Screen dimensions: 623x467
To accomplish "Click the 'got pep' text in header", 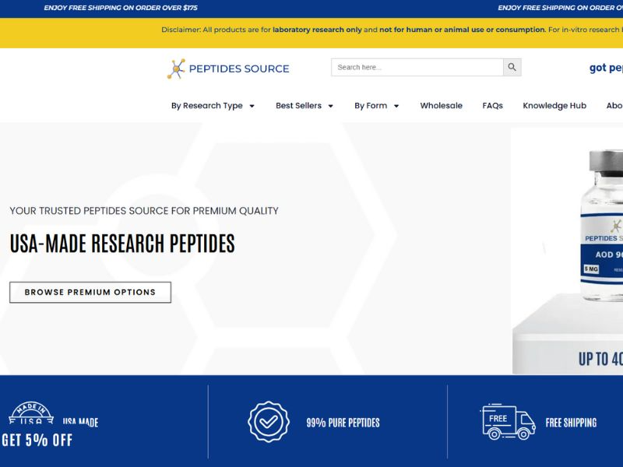I will pyautogui.click(x=605, y=68).
